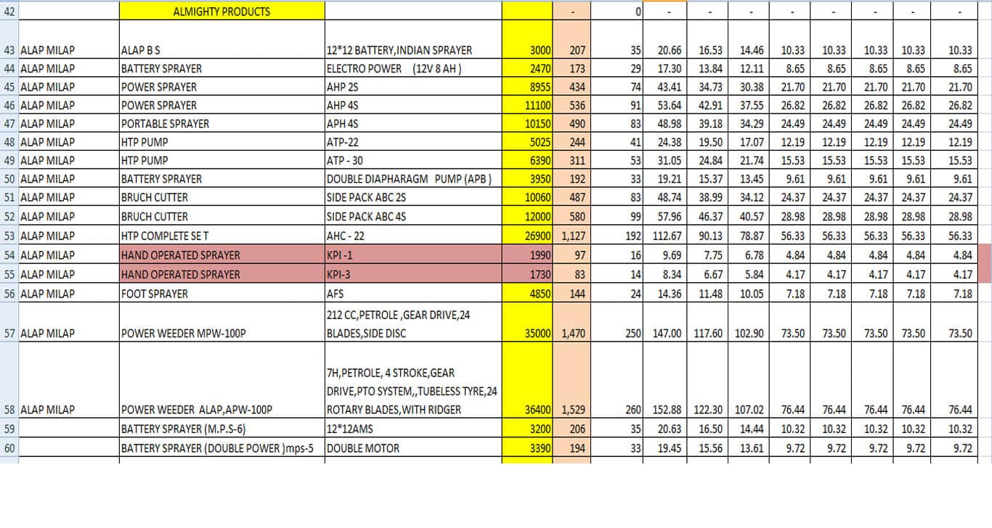Select the 1,127 value cell
This screenshot has height=528, width=992.
[572, 236]
